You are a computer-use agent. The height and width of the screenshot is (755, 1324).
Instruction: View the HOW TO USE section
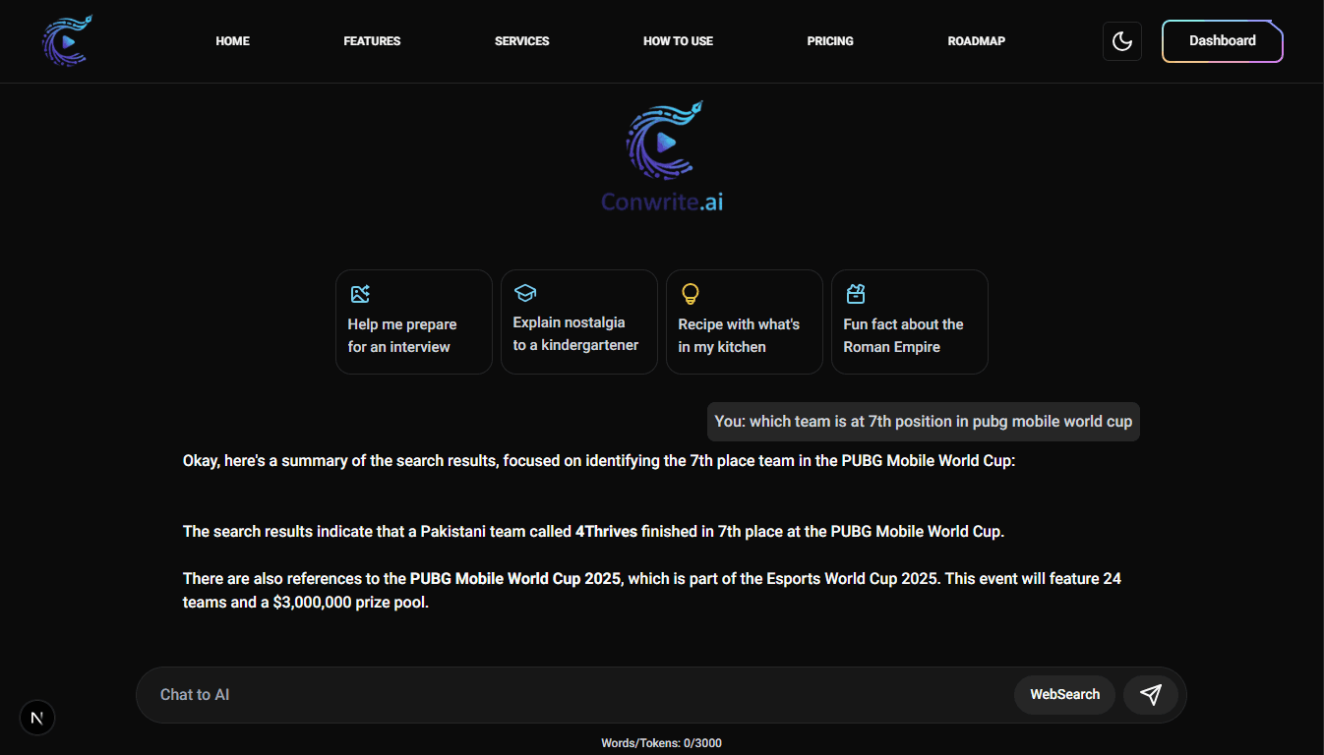click(678, 41)
